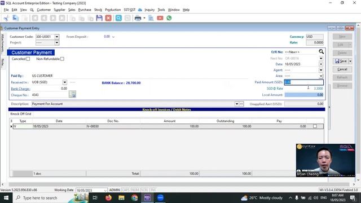Select the Knock Off Grid tab
Viewport: 361px width, 203px height.
click(x=21, y=114)
